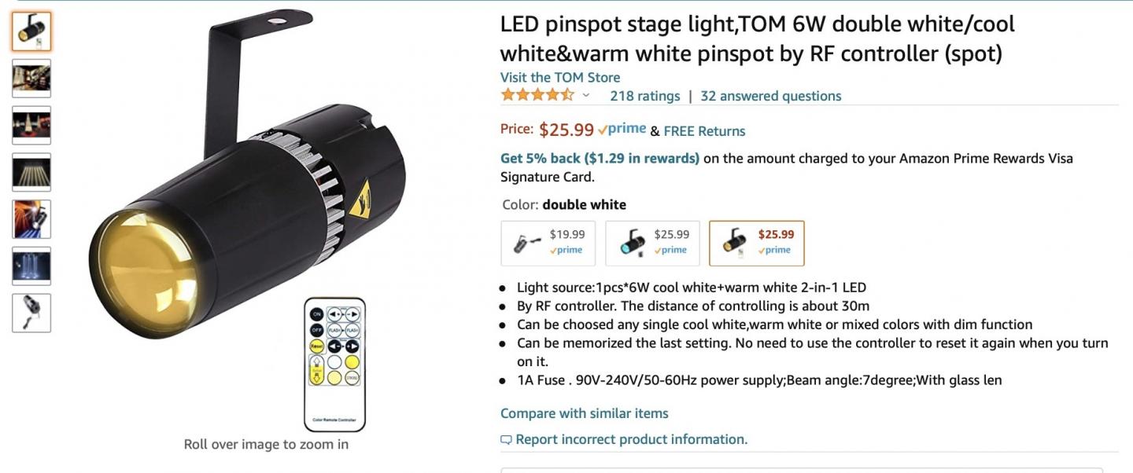Select the blue-lens $25.99 color option

pyautogui.click(x=652, y=243)
